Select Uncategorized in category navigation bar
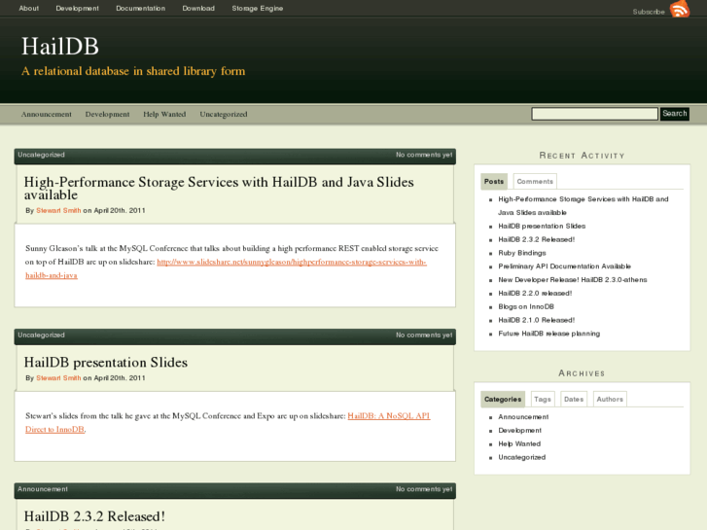Image resolution: width=707 pixels, height=530 pixels. pyautogui.click(x=224, y=114)
